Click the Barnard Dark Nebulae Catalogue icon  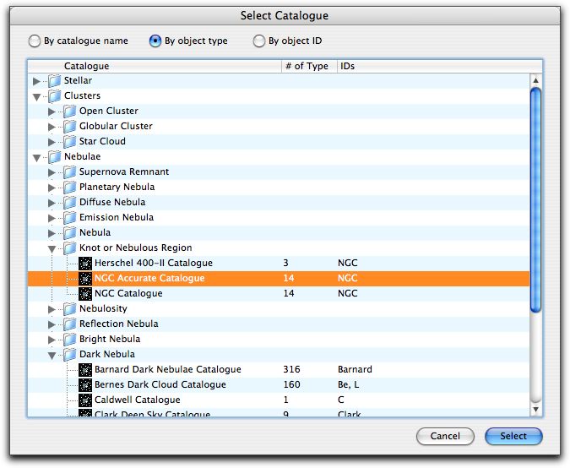85,370
